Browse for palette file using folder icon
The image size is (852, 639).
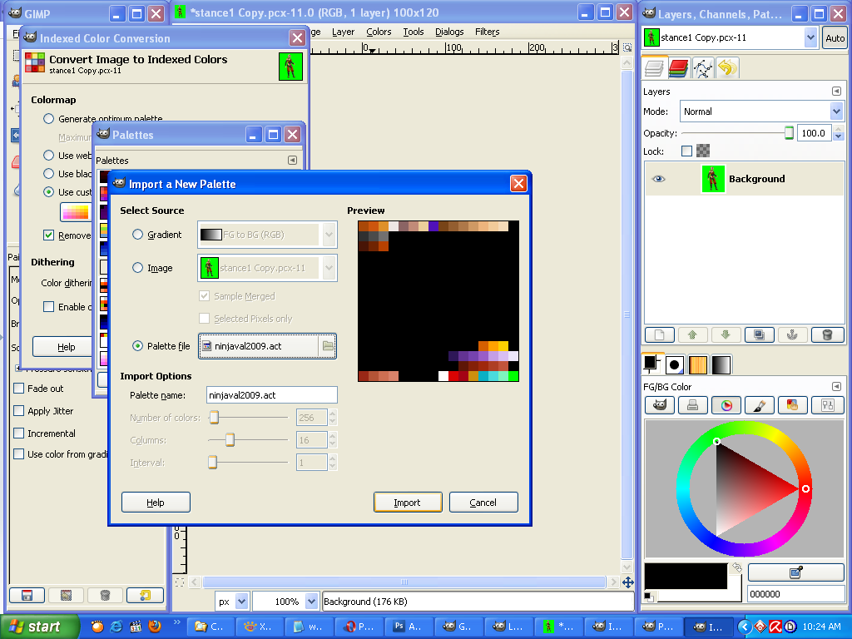pos(328,346)
